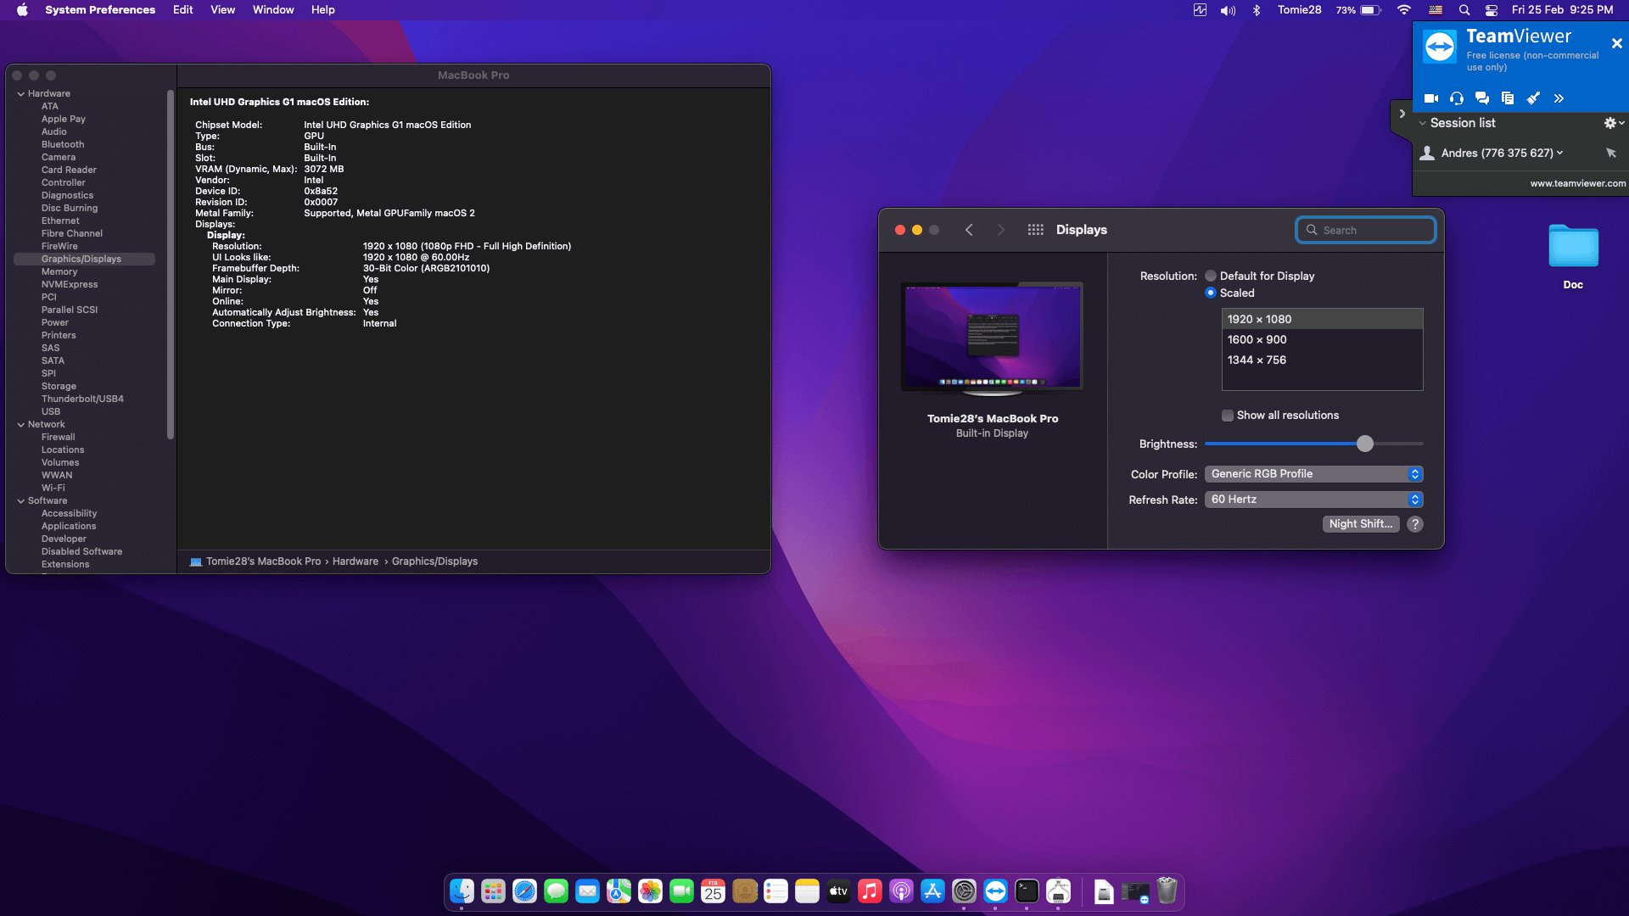Viewport: 1629px width, 916px height.
Task: Open Podcasts from the Dock
Action: coord(901,891)
